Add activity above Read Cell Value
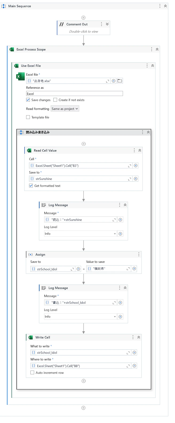Viewport: 175px width, 423px height. tap(83, 144)
